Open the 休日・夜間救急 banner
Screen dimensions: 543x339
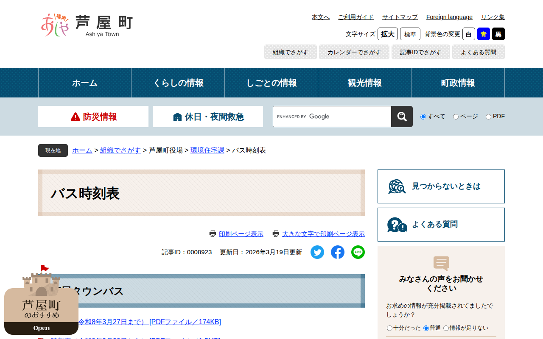[208, 117]
